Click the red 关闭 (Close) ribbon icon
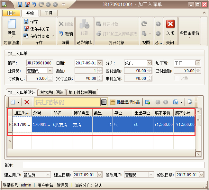 [x=170, y=25]
